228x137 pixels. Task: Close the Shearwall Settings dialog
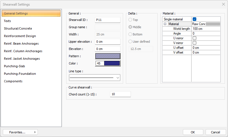click(x=223, y=4)
